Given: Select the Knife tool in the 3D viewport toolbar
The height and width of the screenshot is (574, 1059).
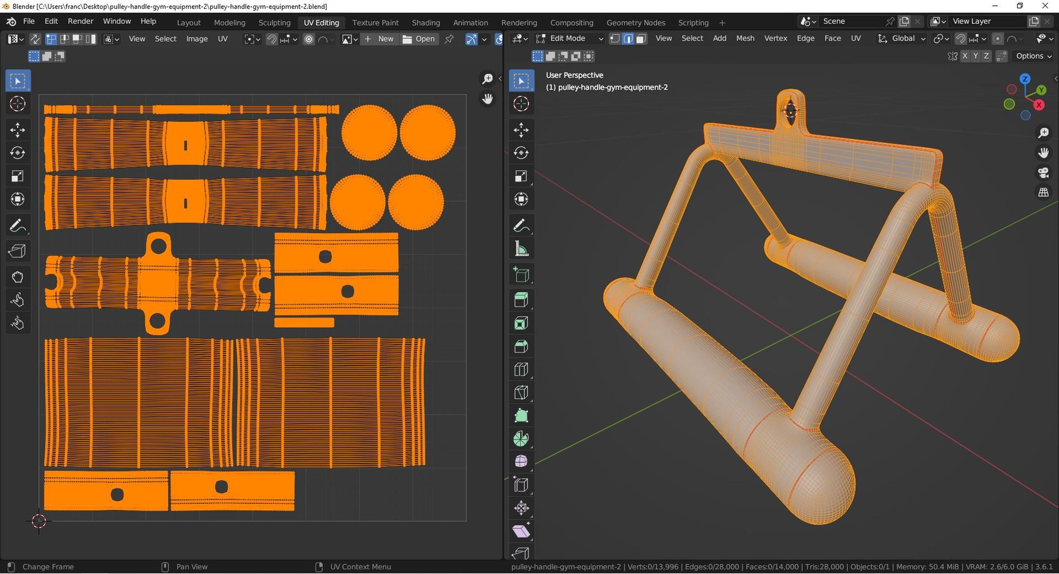Looking at the screenshot, I should click(521, 393).
